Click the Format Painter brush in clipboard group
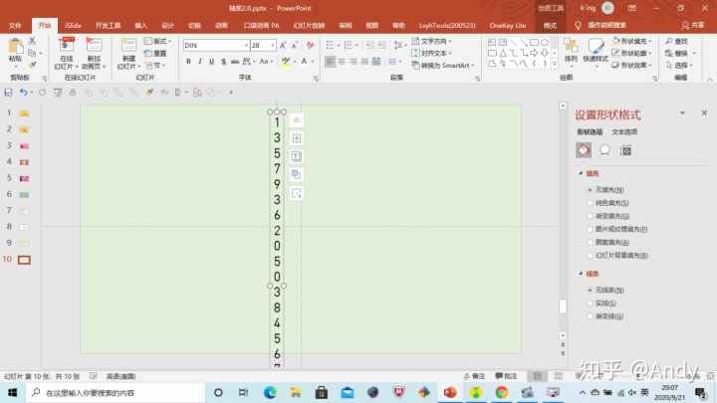Viewport: 717px width, 403px height. [32, 65]
